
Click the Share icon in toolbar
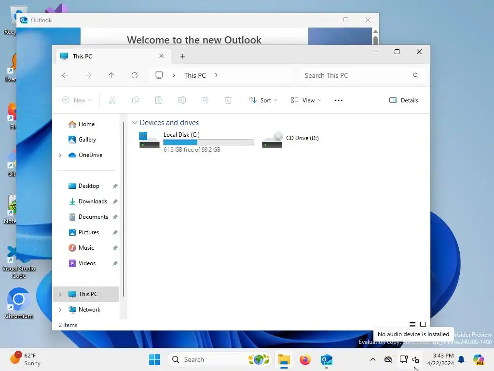coord(205,100)
